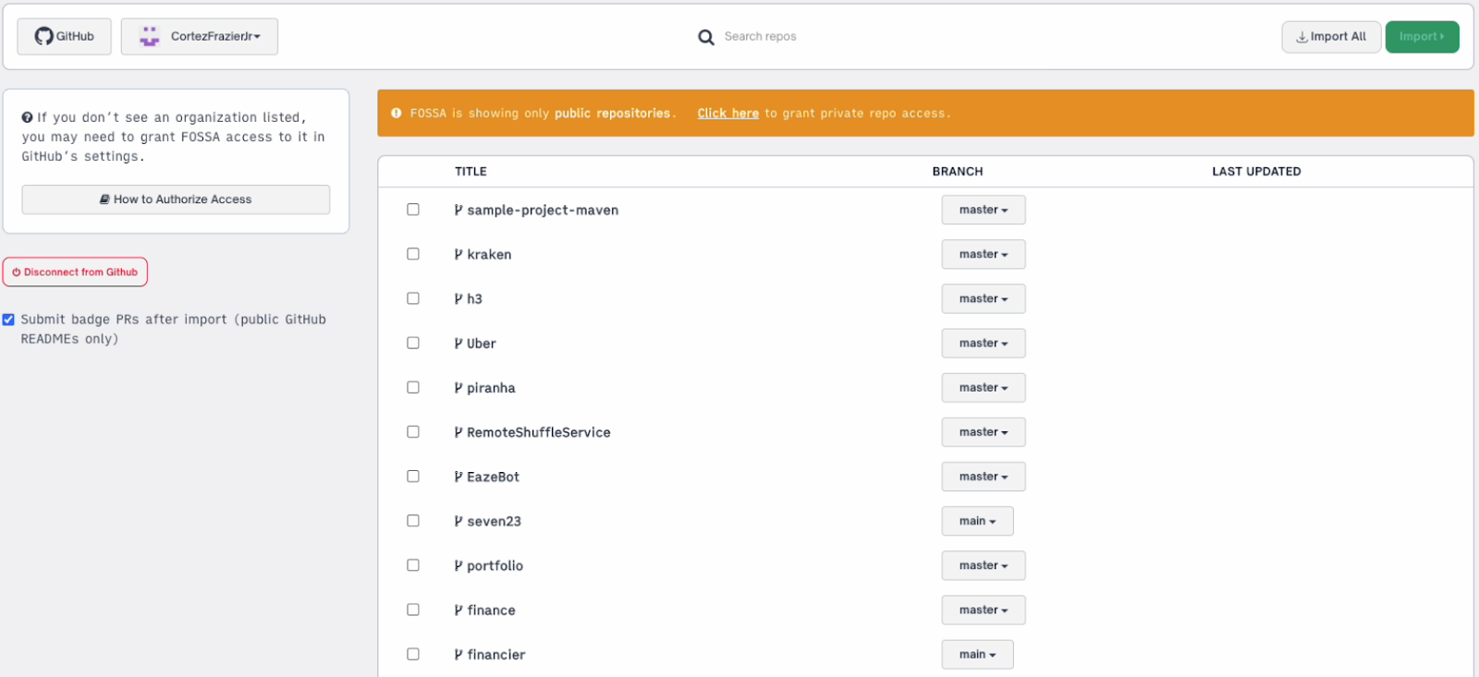
Task: Tick the EazeBot repository checkbox
Action: [x=413, y=476]
